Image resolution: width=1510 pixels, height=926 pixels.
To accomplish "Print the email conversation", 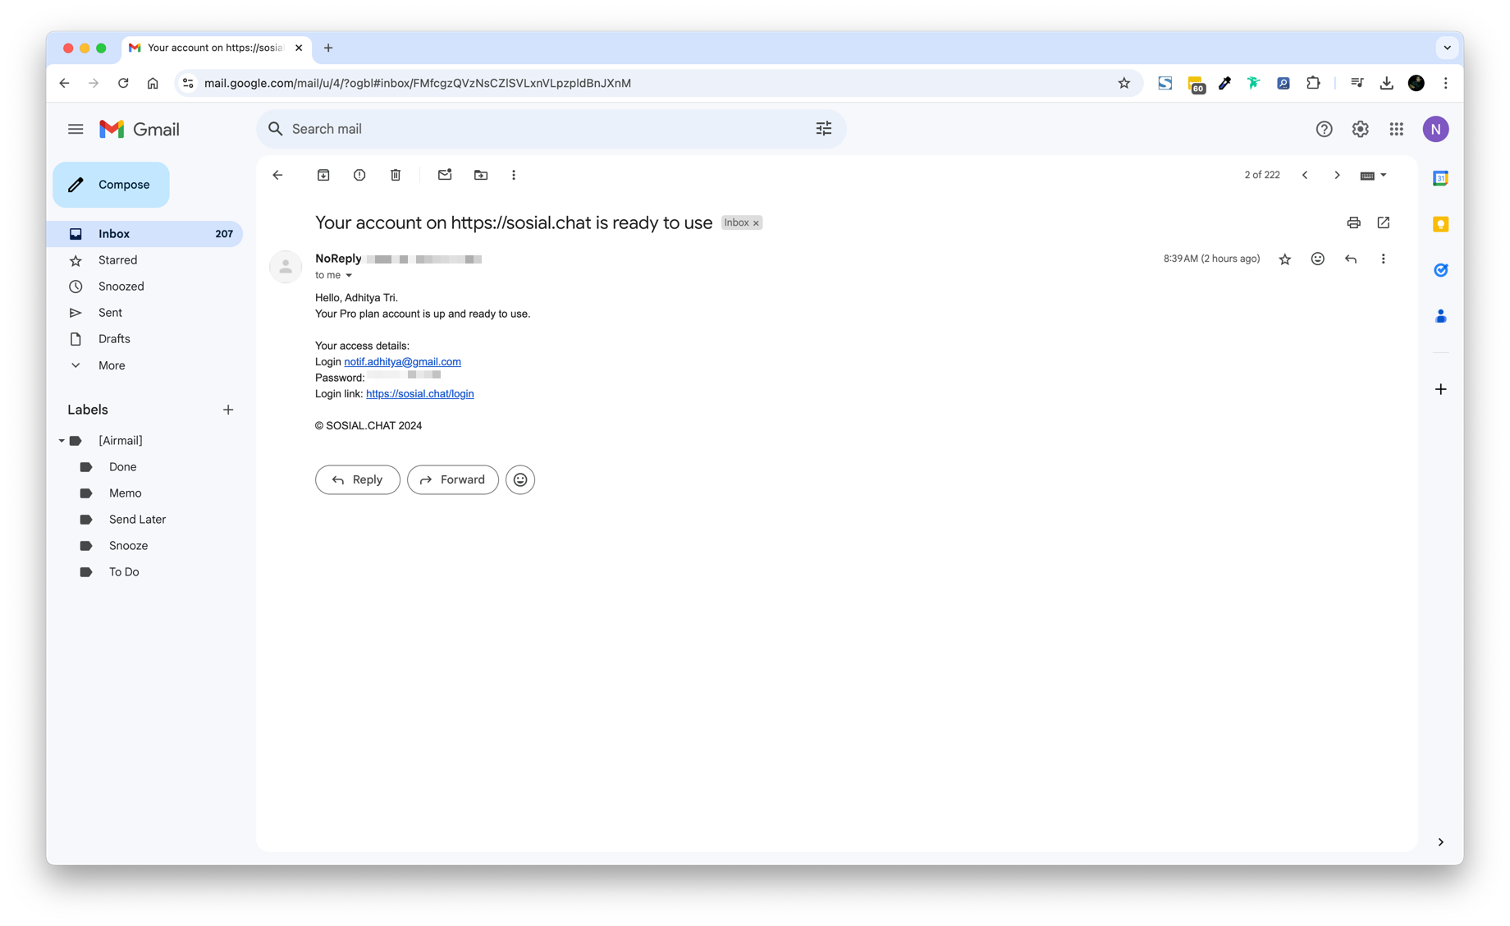I will coord(1353,222).
